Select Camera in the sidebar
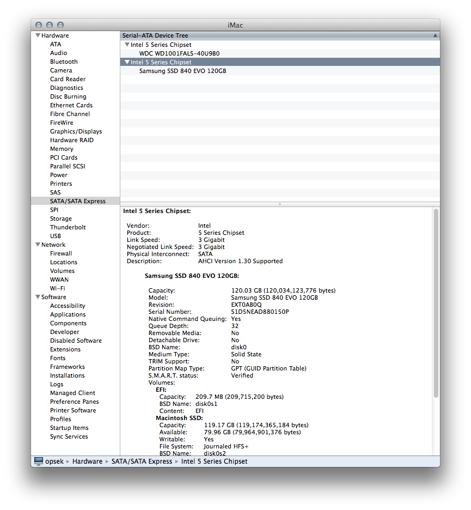This screenshot has height=510, width=471. point(61,70)
